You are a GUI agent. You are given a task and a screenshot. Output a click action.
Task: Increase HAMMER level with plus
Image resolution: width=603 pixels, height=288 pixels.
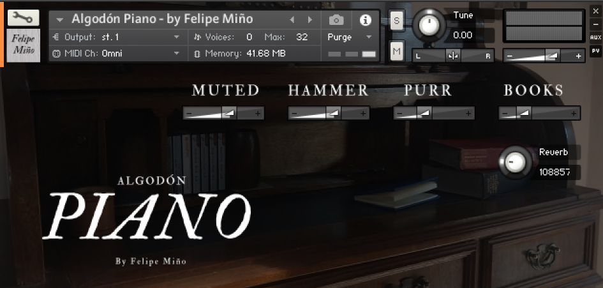362,114
